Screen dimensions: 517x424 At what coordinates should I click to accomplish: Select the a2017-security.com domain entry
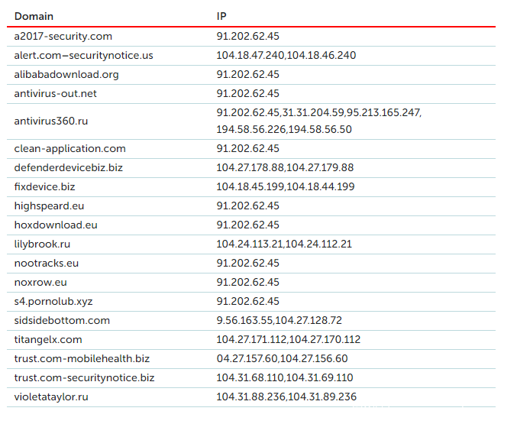[x=63, y=36]
